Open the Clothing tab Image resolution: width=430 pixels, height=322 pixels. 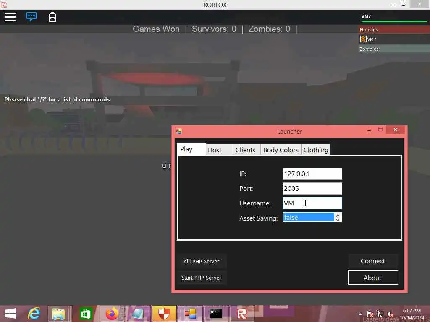316,150
